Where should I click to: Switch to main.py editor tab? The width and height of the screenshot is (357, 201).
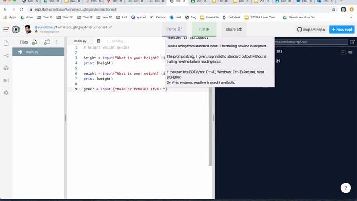(x=80, y=41)
